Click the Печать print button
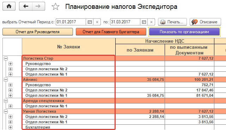Screen dimensions: 226x130 (172, 22)
